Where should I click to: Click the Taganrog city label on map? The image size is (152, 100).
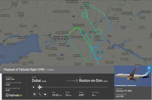21,37
